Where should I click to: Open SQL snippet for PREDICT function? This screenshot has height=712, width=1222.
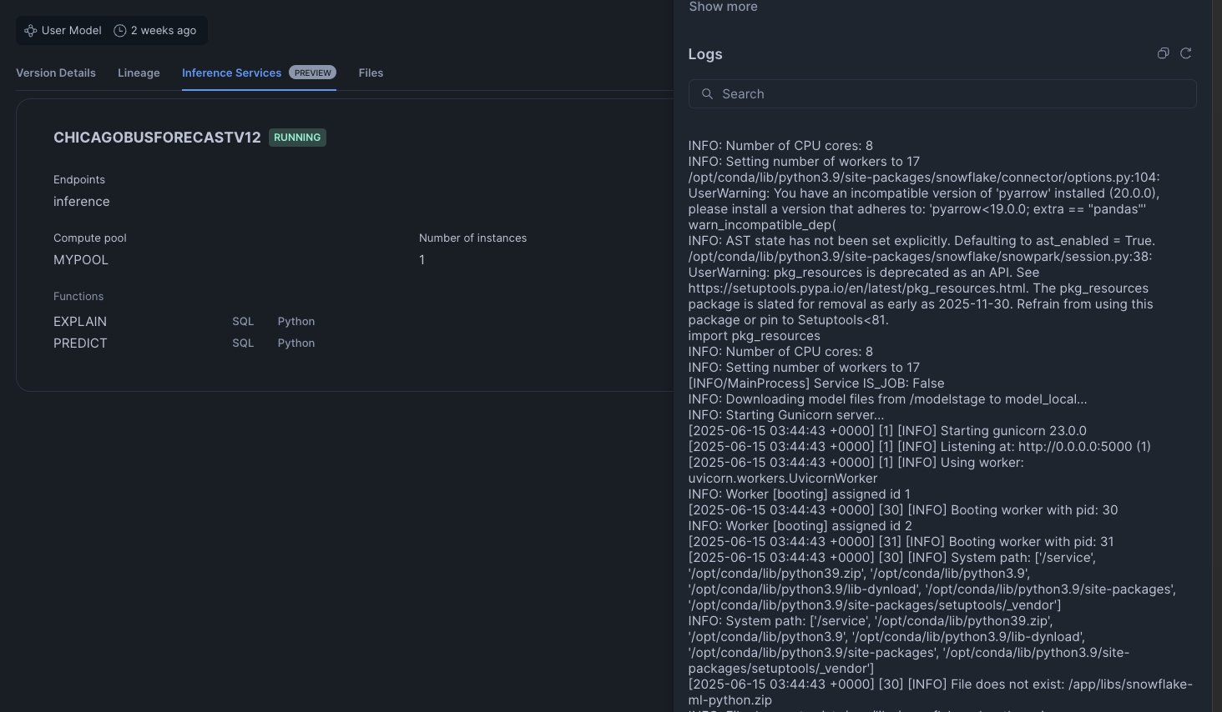(243, 343)
